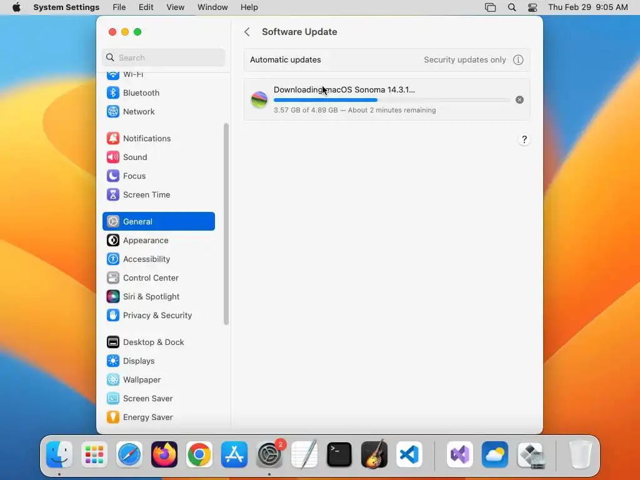Open Launchpad from the Dock

94,454
